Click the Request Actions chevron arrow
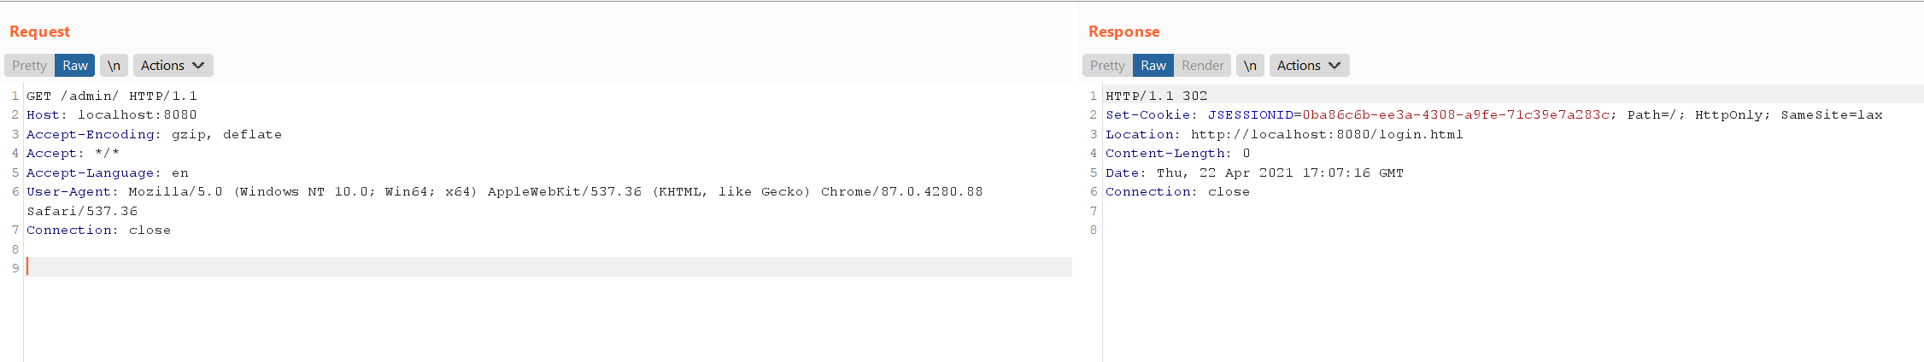 (x=198, y=66)
